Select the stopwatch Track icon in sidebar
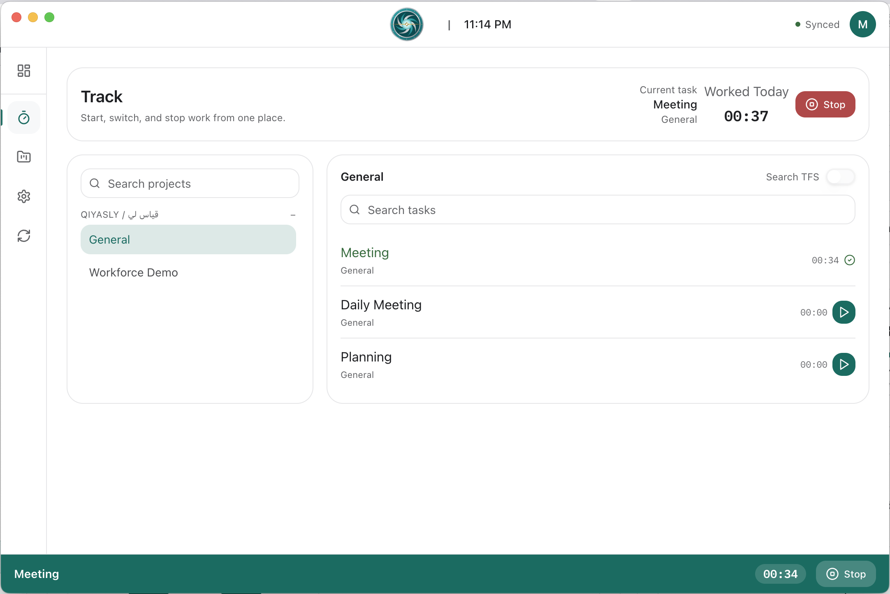Screen dimensions: 890x594 [24, 118]
